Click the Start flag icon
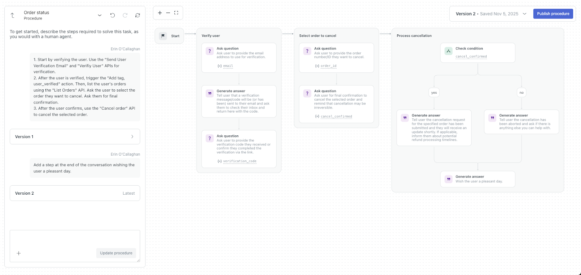This screenshot has width=581, height=275. click(163, 36)
